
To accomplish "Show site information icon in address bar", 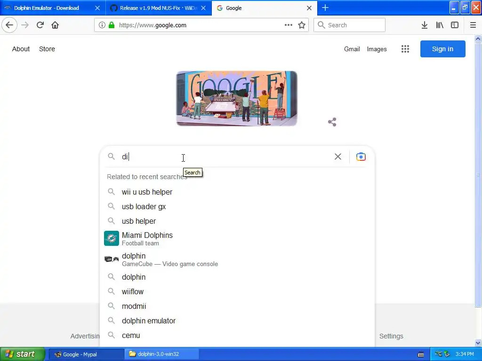I will (102, 25).
